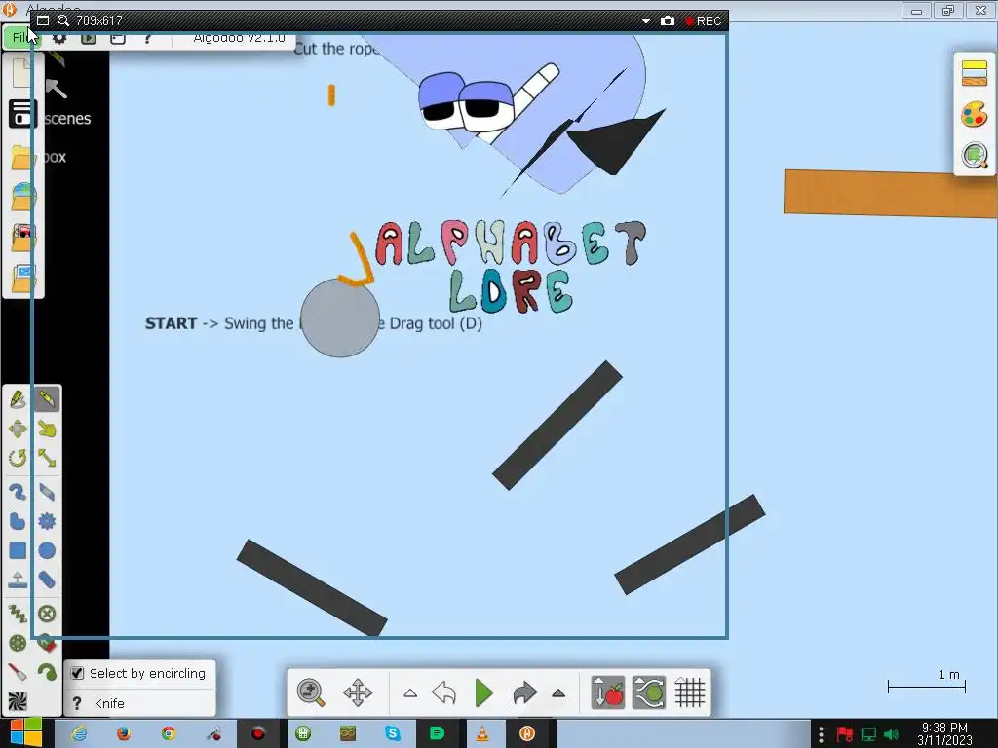Viewport: 998px width, 748px height.
Task: Select the Box tool
Action: point(18,550)
